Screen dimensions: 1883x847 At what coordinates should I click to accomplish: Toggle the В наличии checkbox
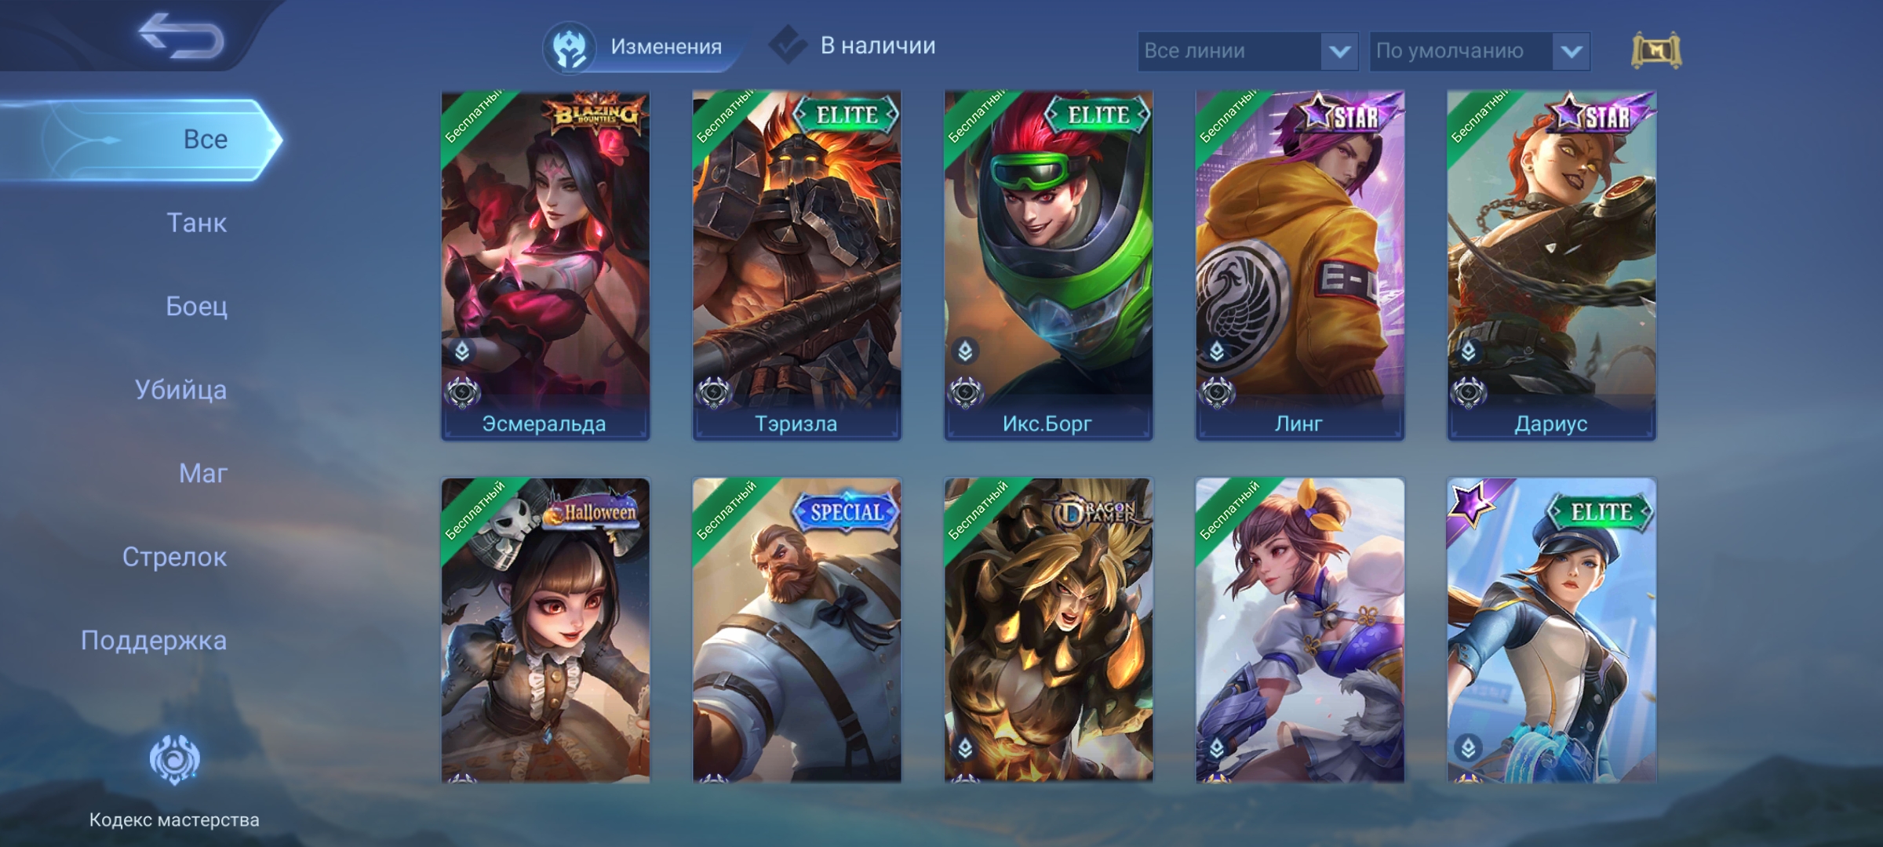[788, 45]
